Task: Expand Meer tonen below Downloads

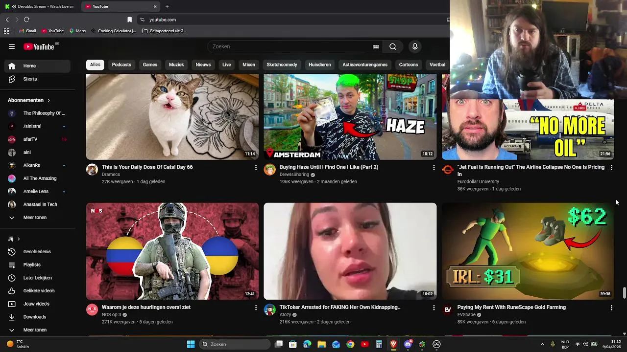Action: coord(37,330)
